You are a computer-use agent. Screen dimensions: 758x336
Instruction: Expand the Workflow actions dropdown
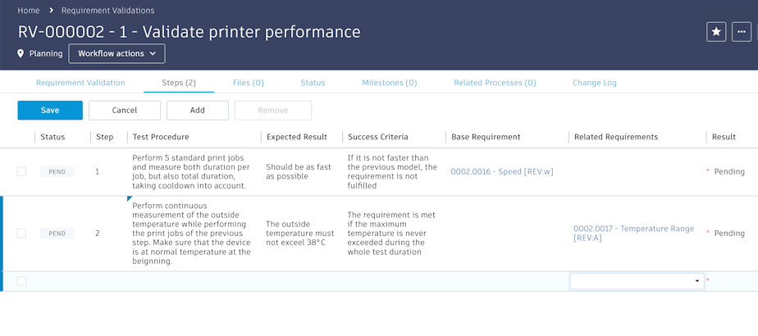(x=116, y=54)
